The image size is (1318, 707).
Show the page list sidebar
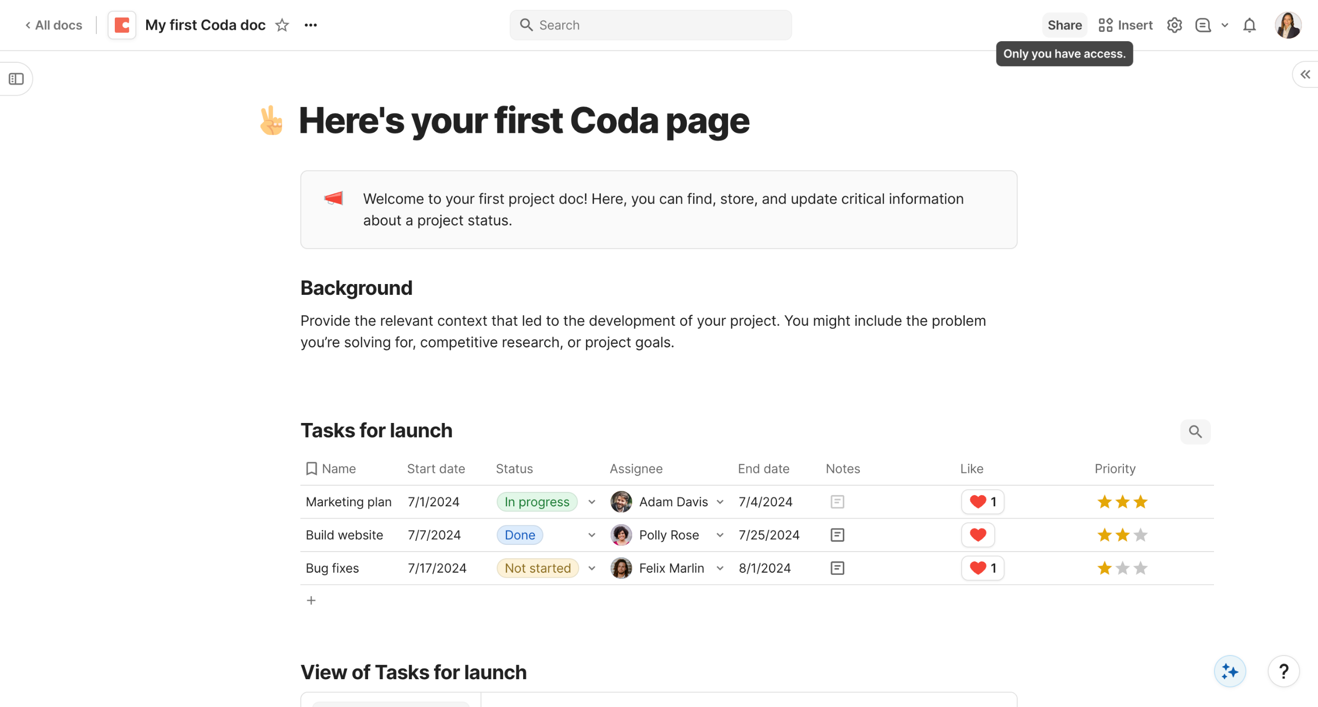click(x=16, y=79)
